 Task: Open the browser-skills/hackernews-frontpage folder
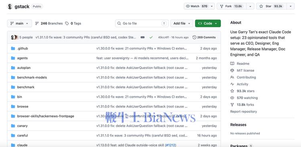coord(45,116)
